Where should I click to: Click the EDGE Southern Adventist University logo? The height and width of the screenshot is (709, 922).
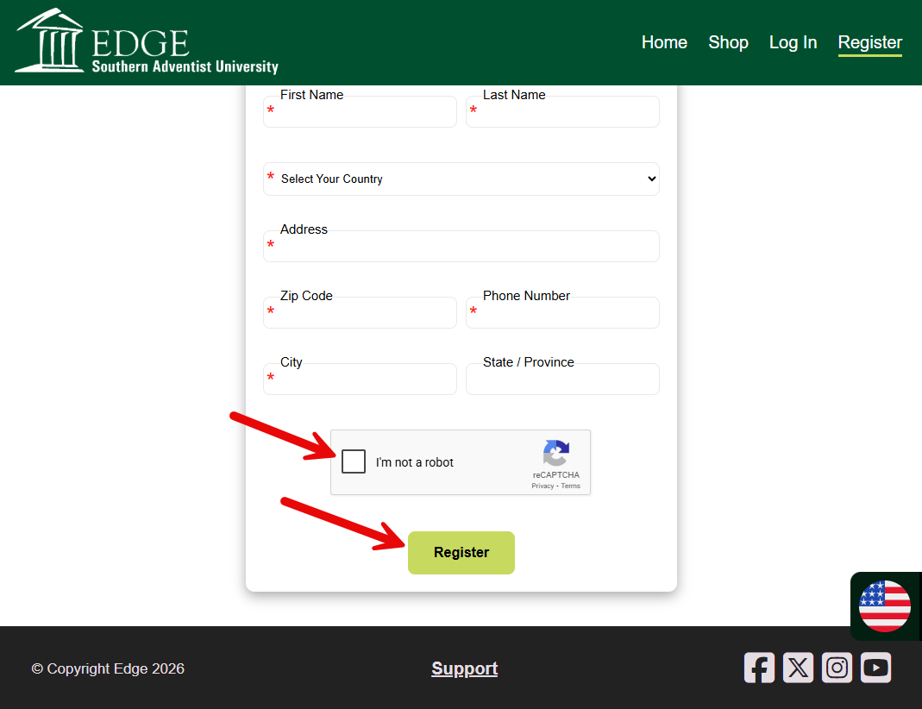click(147, 41)
